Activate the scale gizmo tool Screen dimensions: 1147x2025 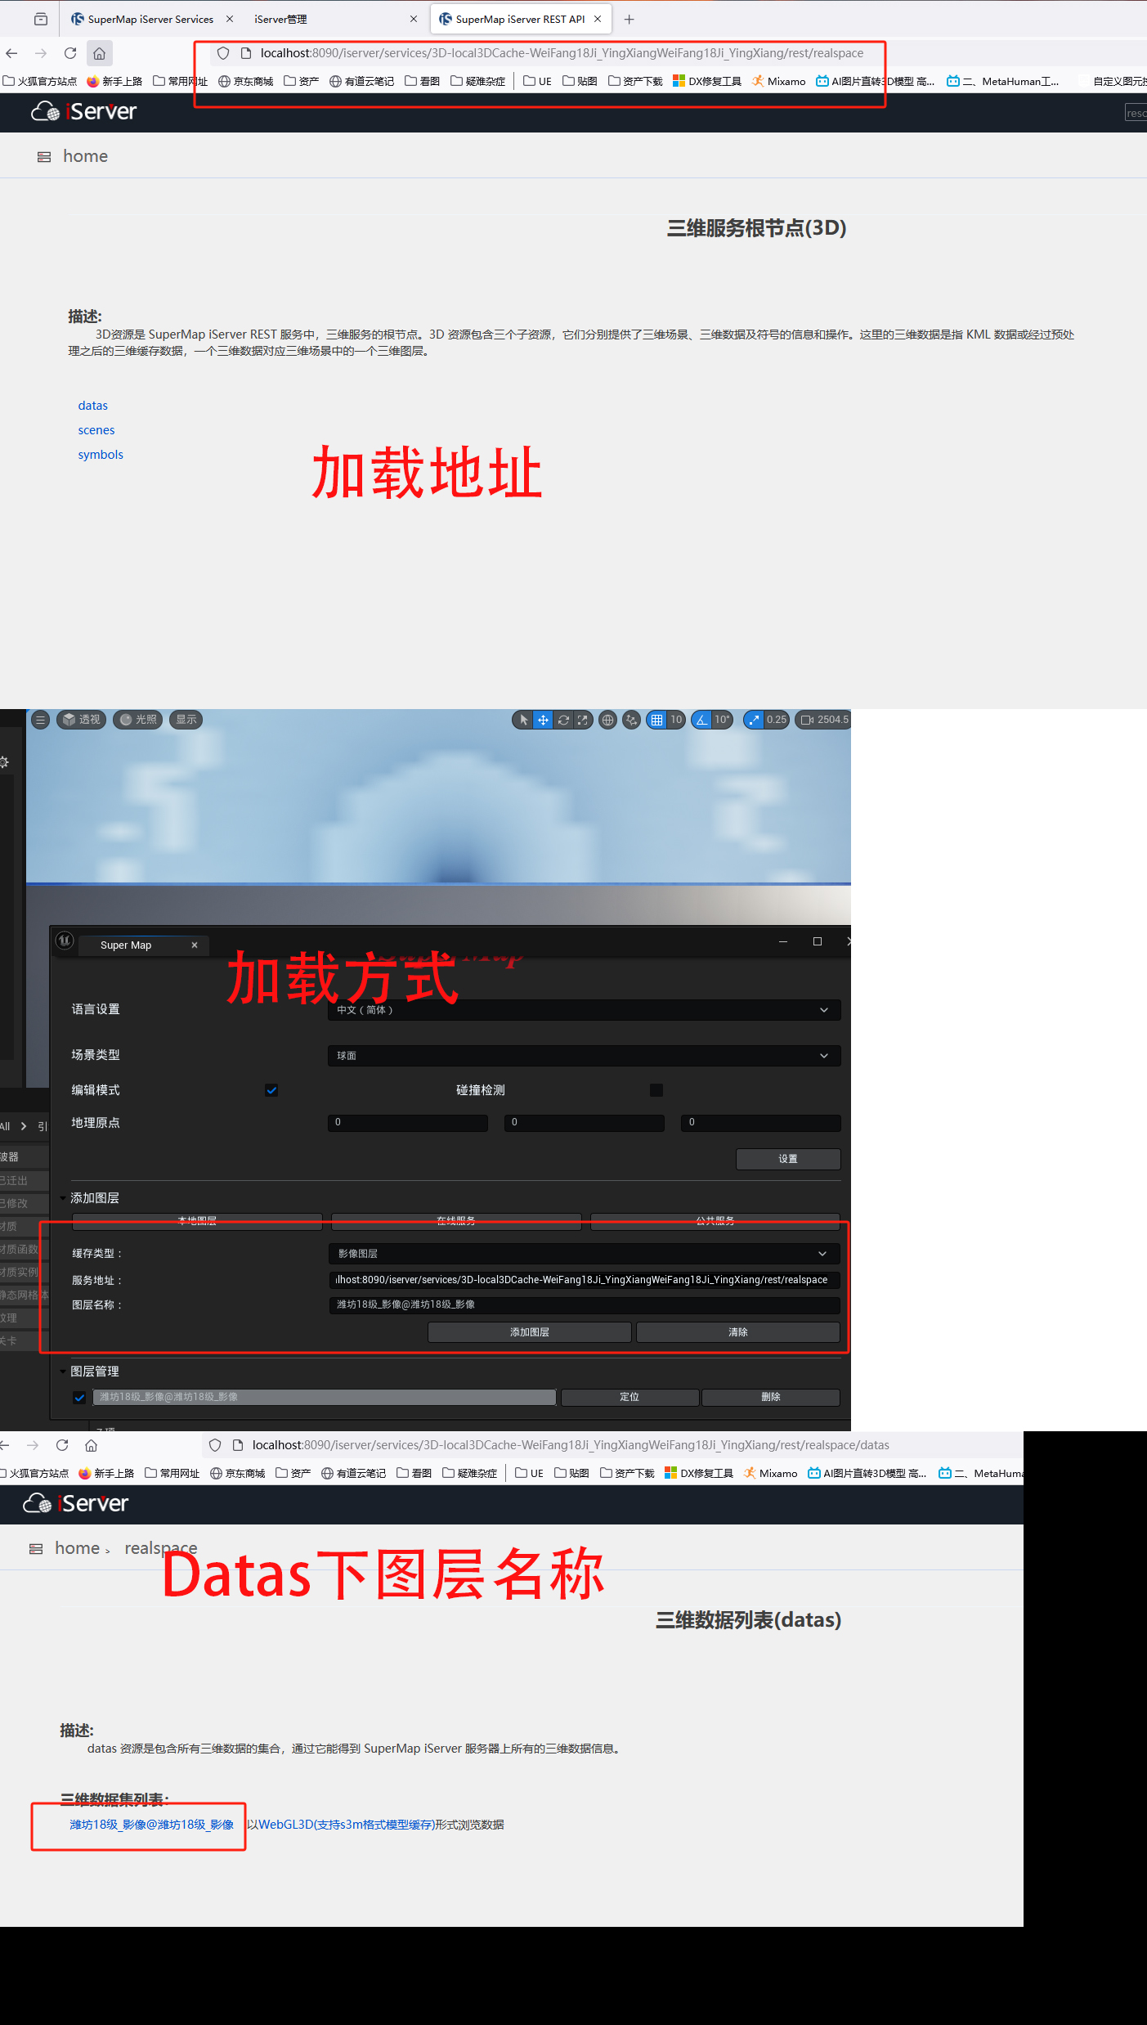click(582, 720)
